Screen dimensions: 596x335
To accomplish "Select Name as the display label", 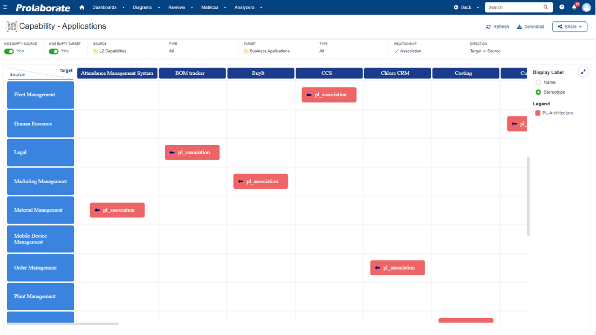I will pyautogui.click(x=538, y=82).
